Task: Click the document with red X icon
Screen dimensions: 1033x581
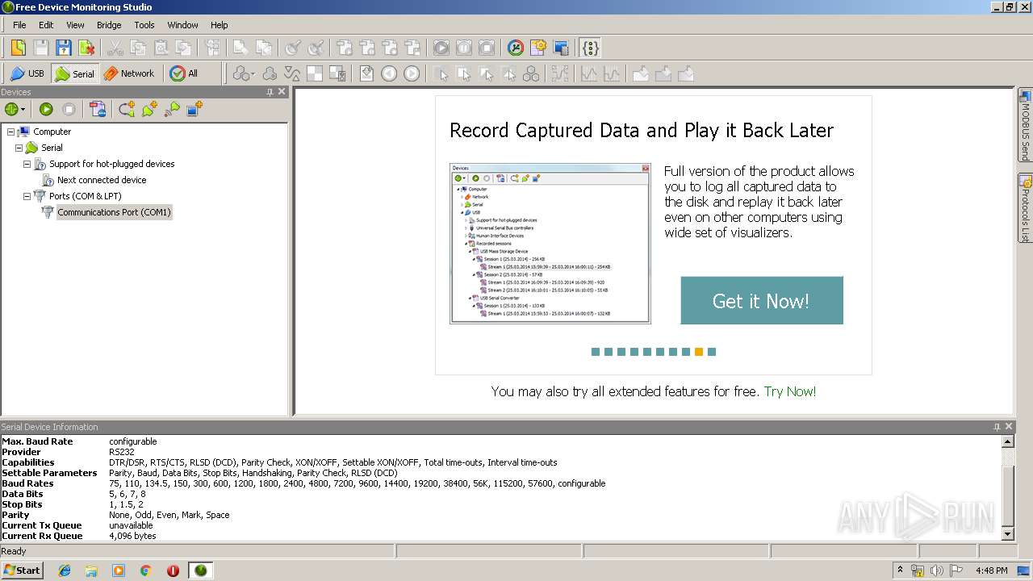Action: coord(86,48)
